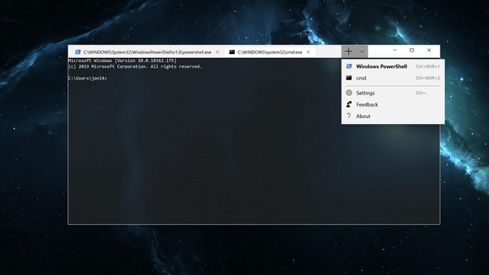Collapse the new tab dropdown chevron
489x275 pixels.
pyautogui.click(x=362, y=51)
